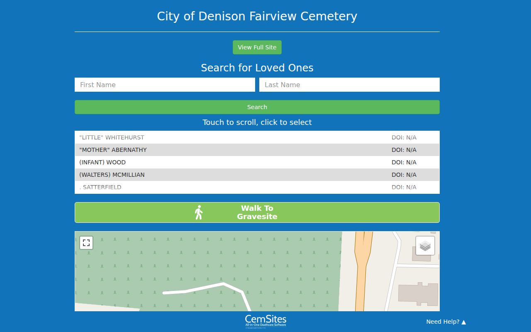The width and height of the screenshot is (531, 332).
Task: Open the map layers control
Action: coord(425,246)
